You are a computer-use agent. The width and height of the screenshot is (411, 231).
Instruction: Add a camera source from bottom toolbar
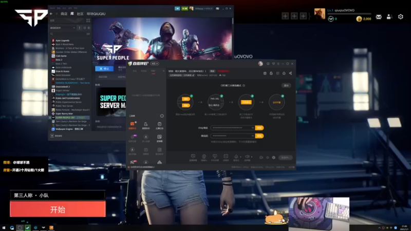[x=204, y=158]
